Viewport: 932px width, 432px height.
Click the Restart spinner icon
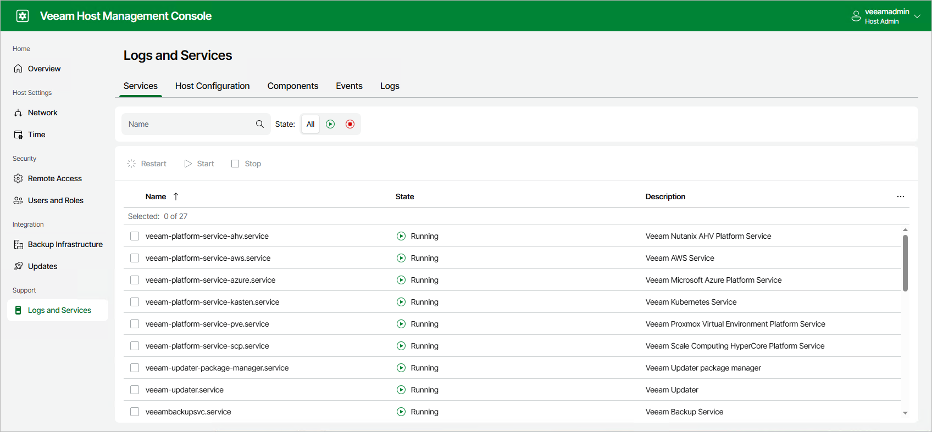point(131,164)
